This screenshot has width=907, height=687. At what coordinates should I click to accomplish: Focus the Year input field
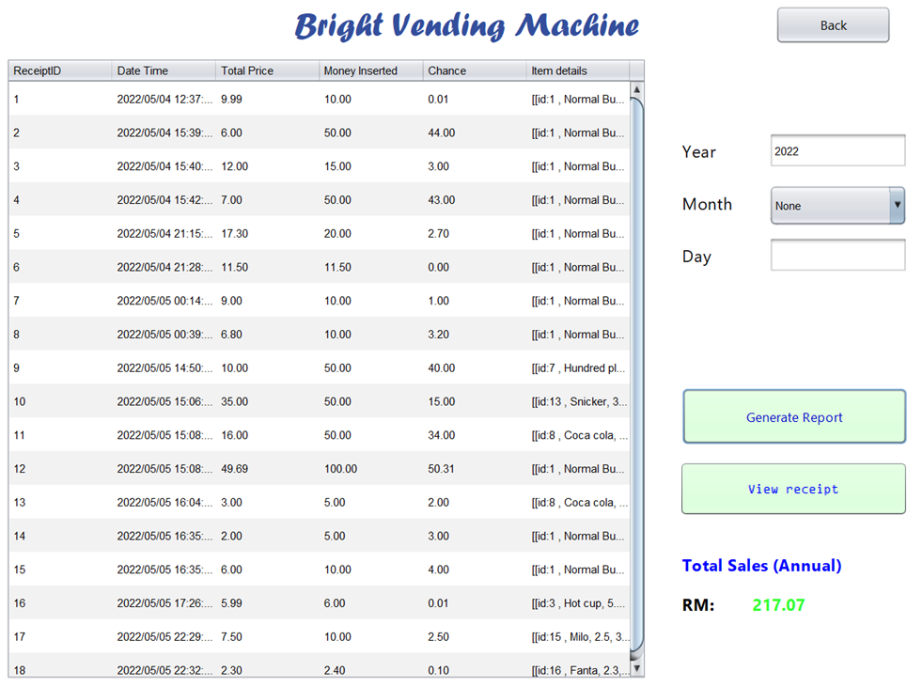[x=837, y=151]
